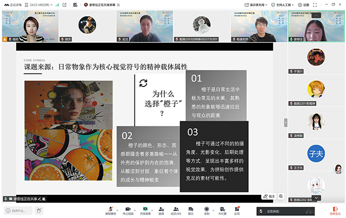
Task: Open the Members (成员) list icon
Action: click(x=175, y=209)
